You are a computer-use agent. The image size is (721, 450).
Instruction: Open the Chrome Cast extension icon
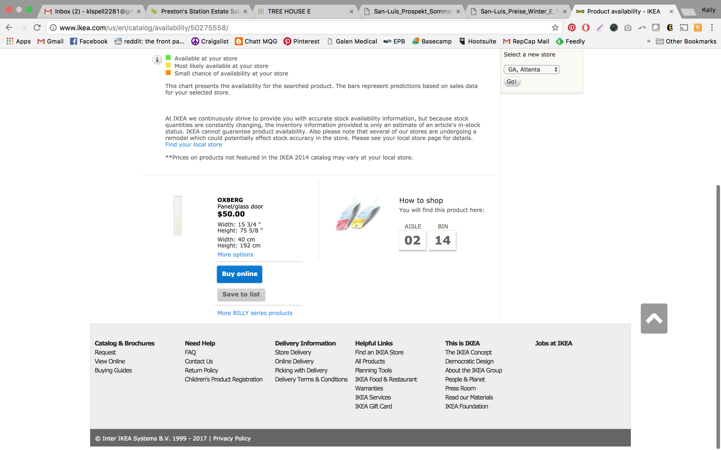click(683, 28)
